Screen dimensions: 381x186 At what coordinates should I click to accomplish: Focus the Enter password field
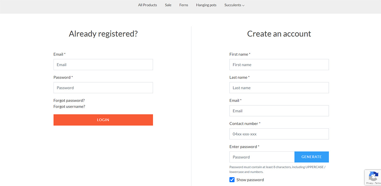click(262, 157)
